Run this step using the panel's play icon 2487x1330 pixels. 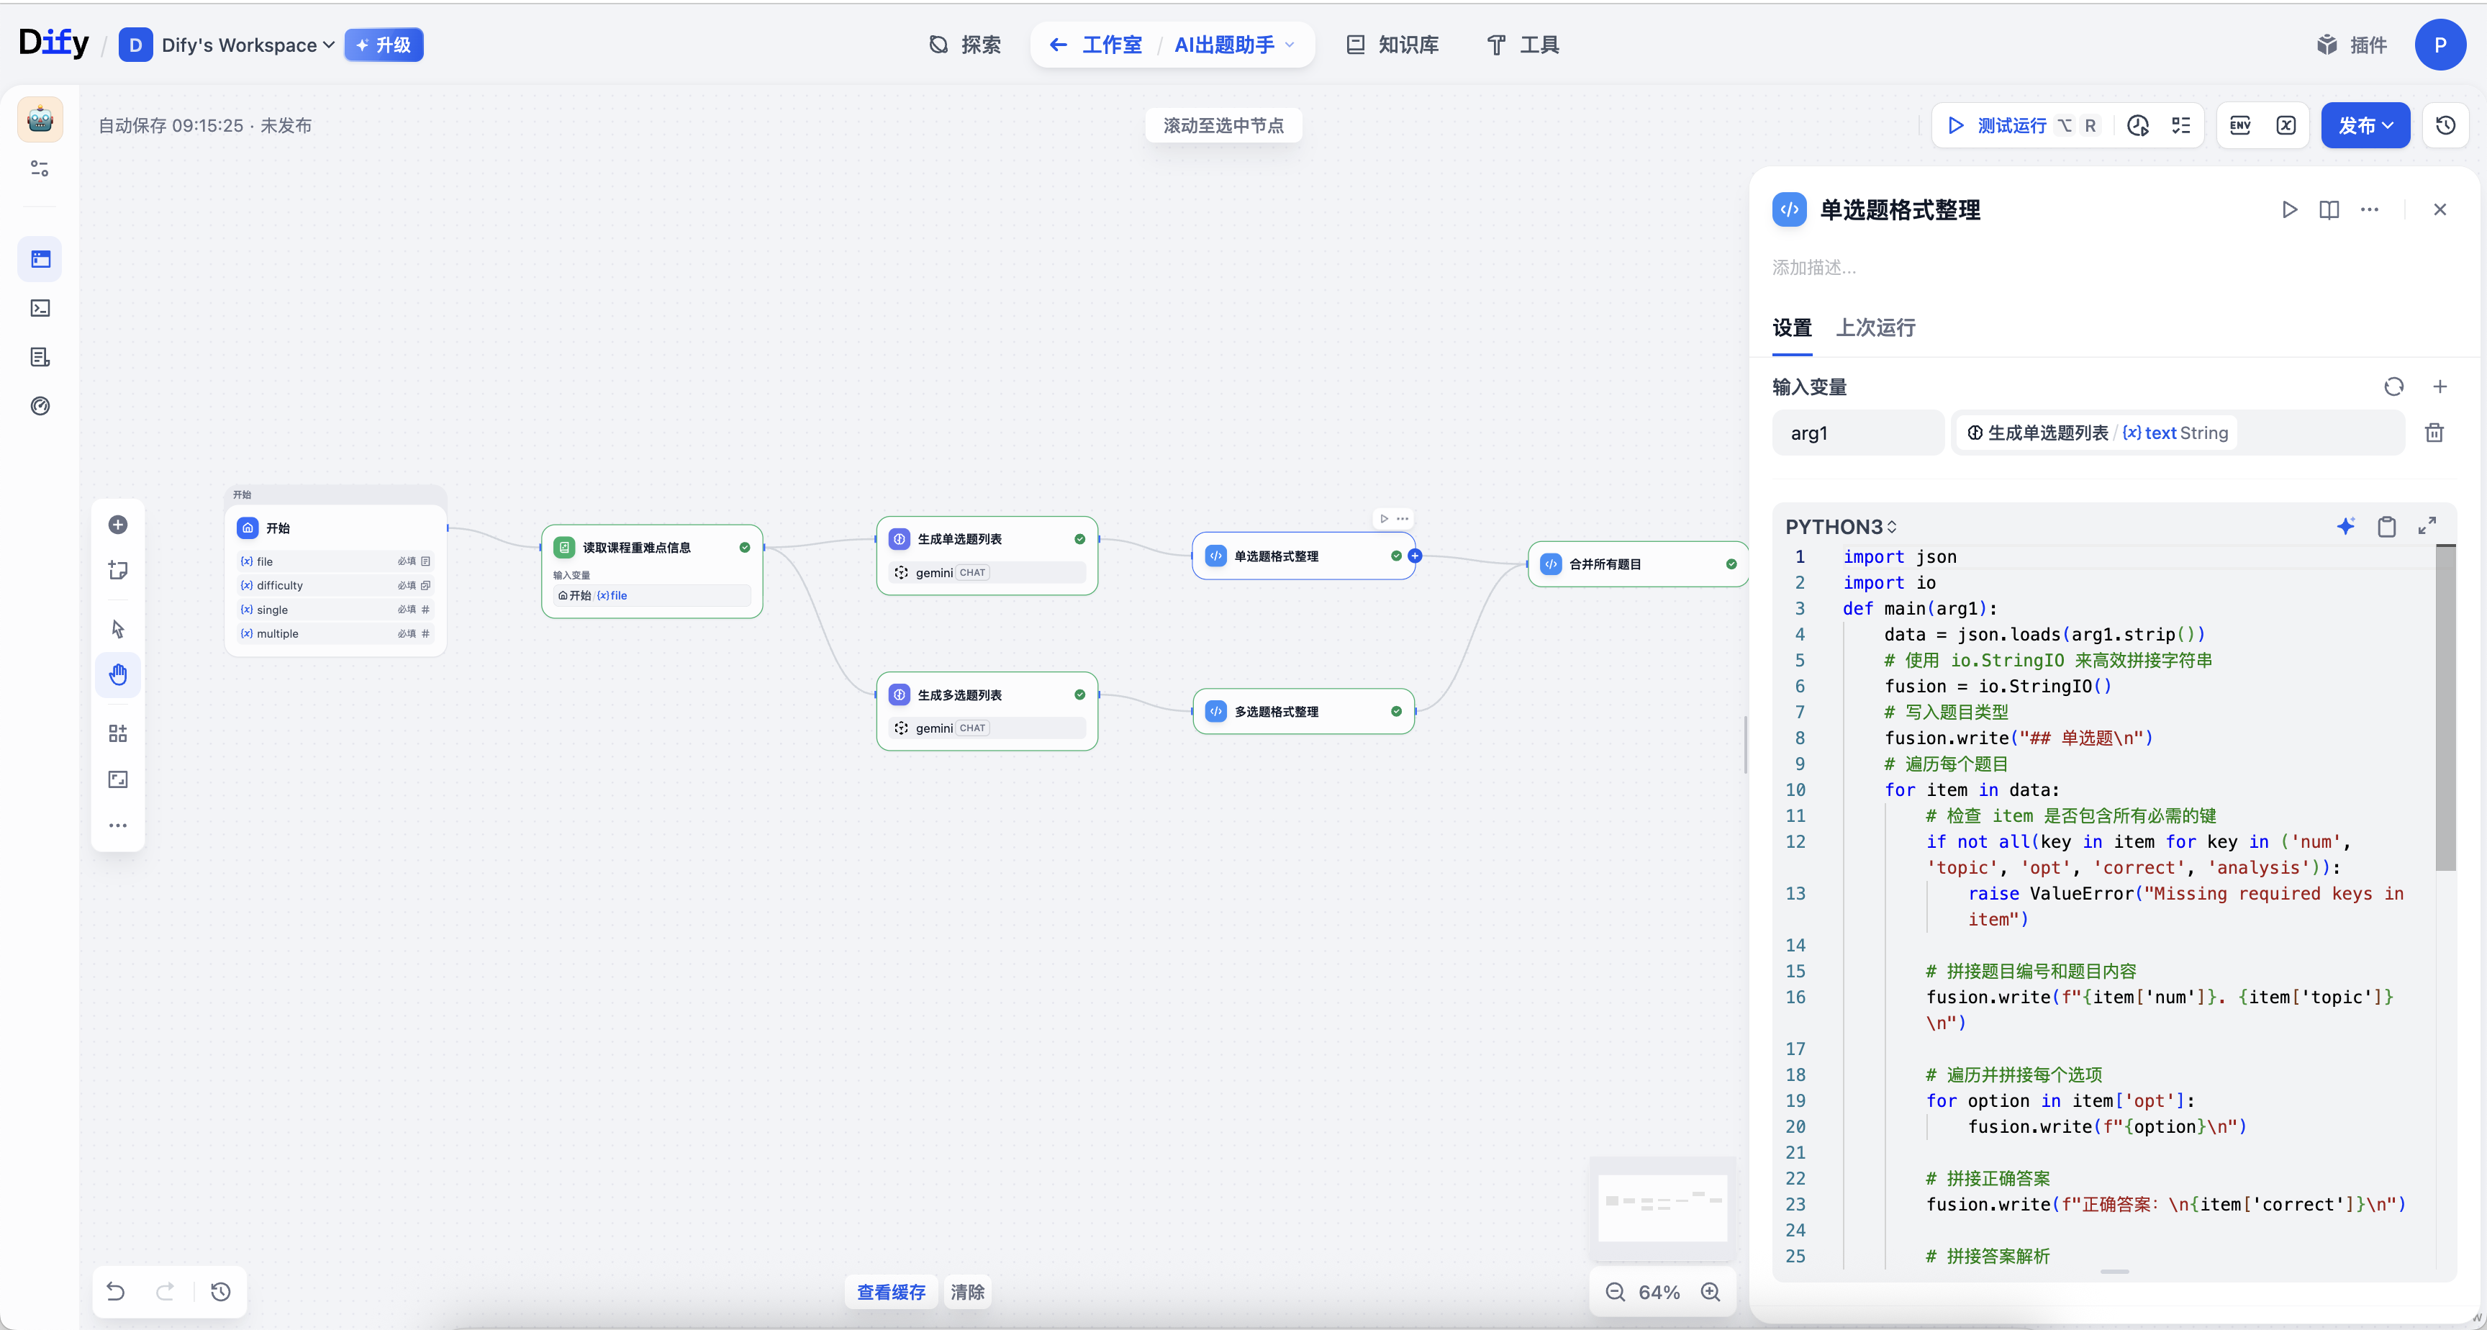[x=2289, y=209]
